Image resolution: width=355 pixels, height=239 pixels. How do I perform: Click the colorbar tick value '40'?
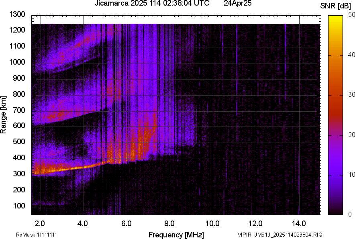[352, 55]
